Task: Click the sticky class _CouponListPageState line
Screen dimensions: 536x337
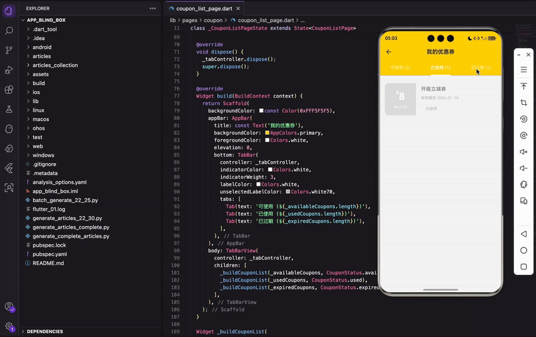Action: click(273, 28)
